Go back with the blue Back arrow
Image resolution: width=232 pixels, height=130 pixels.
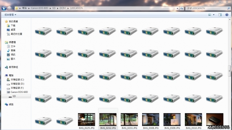(4, 8)
